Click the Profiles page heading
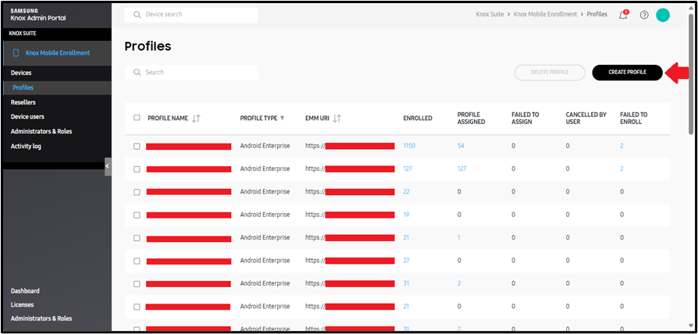698x334 pixels. [148, 47]
